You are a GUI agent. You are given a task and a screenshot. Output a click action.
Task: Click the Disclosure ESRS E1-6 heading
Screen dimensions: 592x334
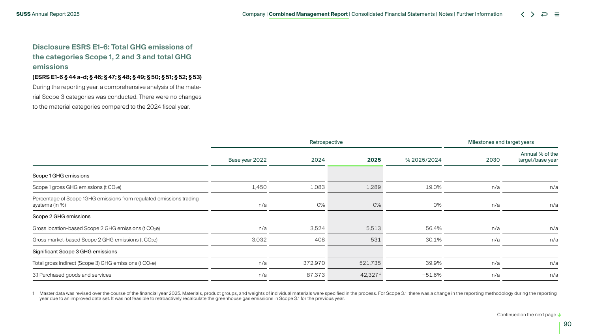pos(112,57)
